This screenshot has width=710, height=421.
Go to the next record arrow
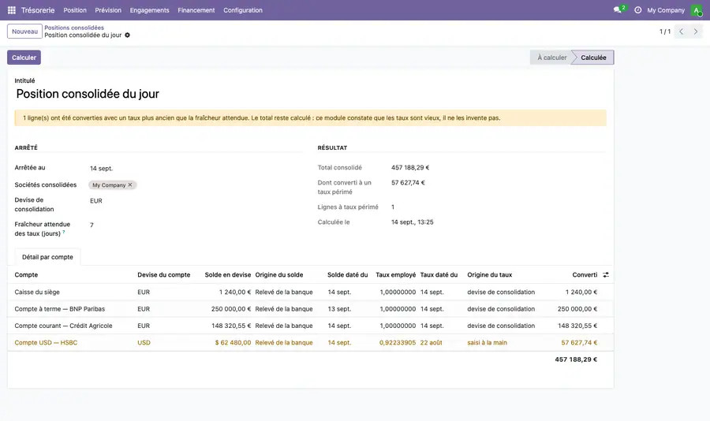(696, 32)
